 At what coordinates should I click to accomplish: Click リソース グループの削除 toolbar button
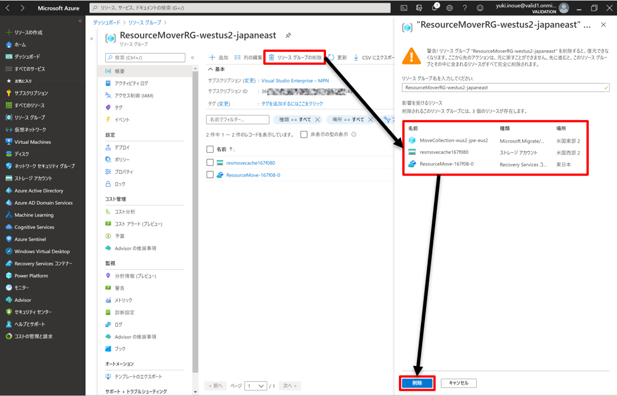click(x=295, y=58)
